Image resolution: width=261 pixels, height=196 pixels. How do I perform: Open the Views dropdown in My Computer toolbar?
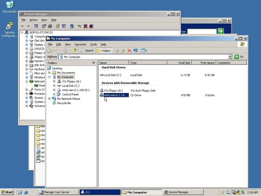coord(144,51)
